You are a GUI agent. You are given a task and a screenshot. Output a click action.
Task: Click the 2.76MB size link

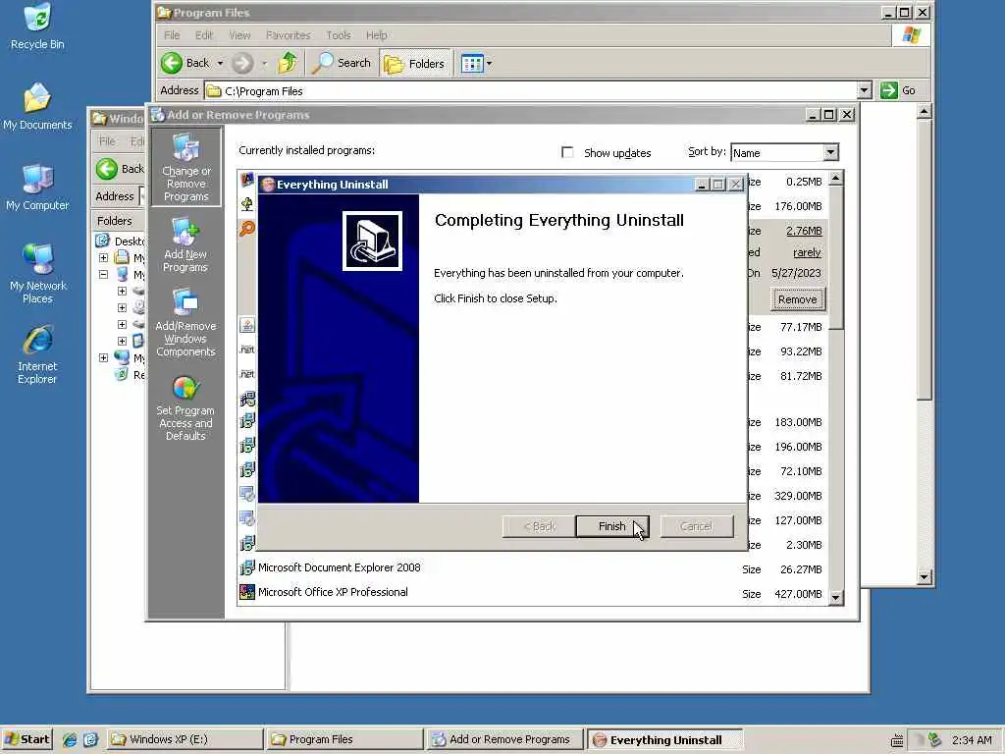pos(804,231)
